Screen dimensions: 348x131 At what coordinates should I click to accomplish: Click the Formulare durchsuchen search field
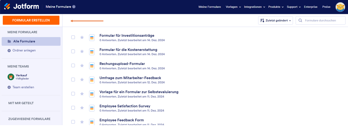pyautogui.click(x=323, y=21)
